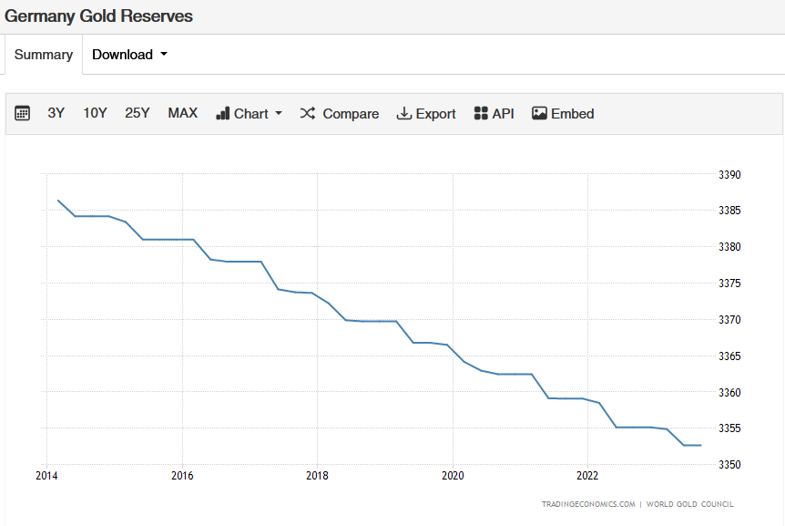
Task: Click the Embed image icon
Action: 539,114
